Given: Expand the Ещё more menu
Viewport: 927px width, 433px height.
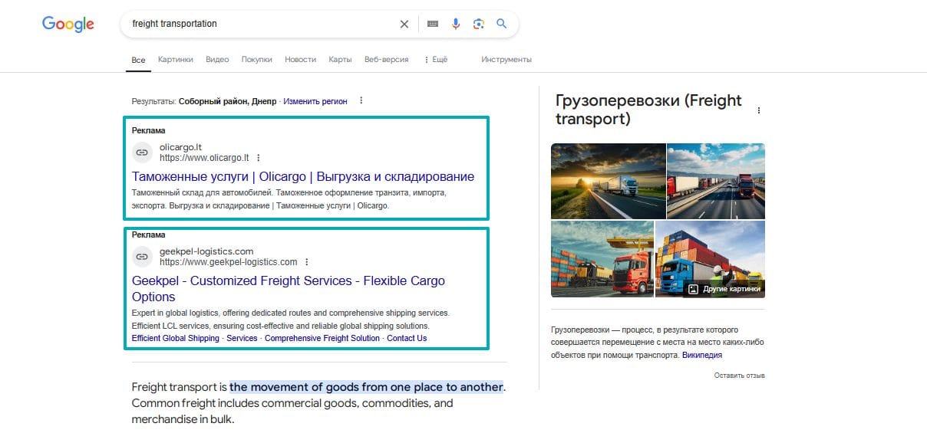Looking at the screenshot, I should point(436,59).
